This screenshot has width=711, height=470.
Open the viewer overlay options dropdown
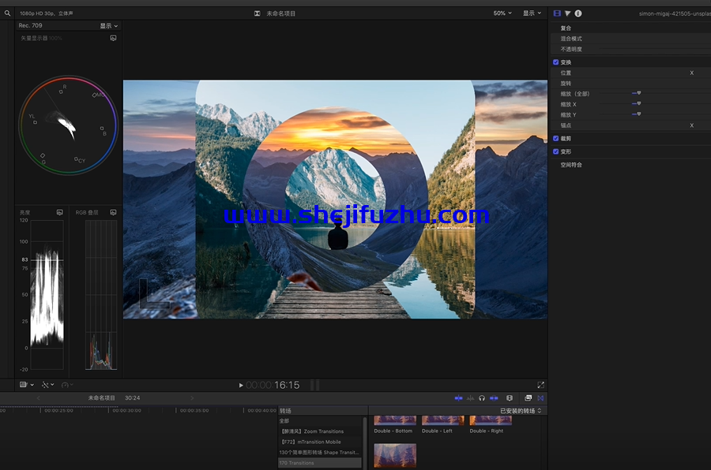[27, 385]
